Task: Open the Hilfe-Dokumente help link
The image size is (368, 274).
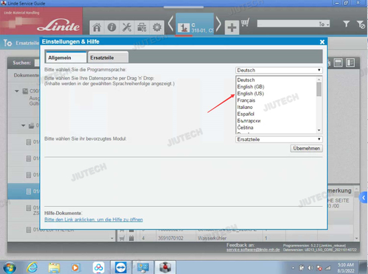Action: click(93, 219)
